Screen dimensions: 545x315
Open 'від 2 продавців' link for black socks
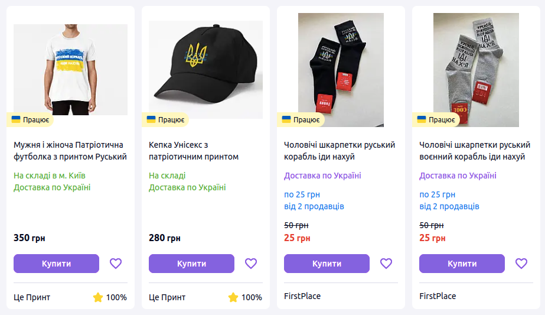[x=314, y=206]
